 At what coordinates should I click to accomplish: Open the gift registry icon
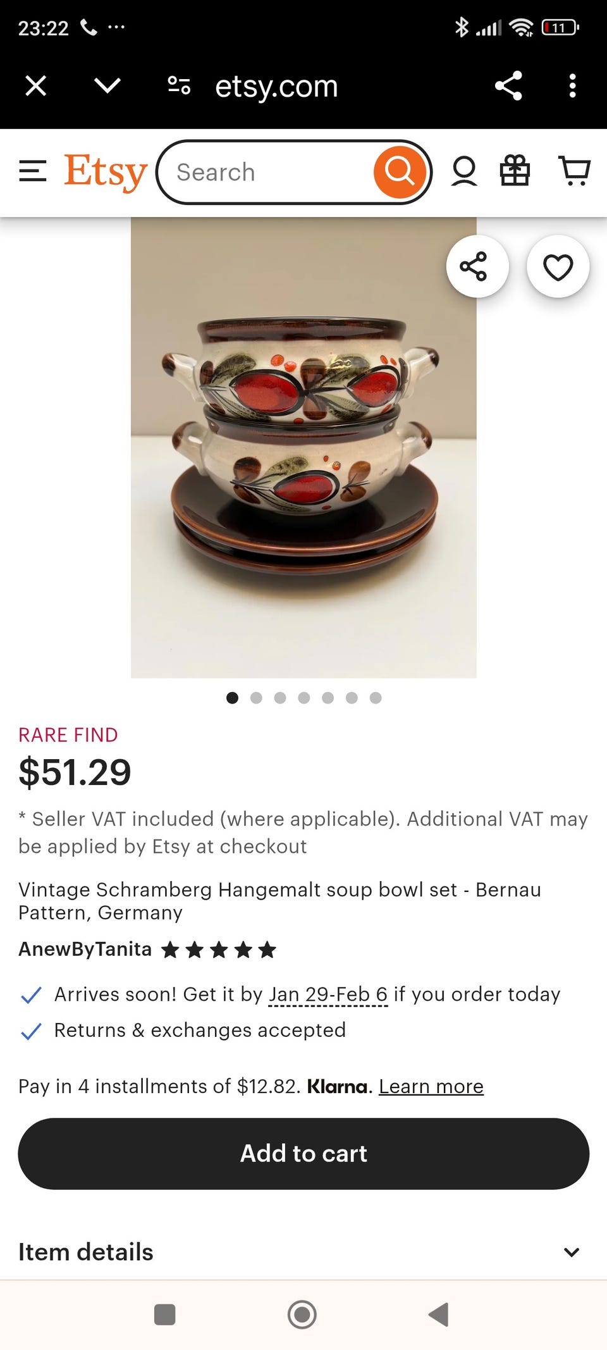[515, 171]
